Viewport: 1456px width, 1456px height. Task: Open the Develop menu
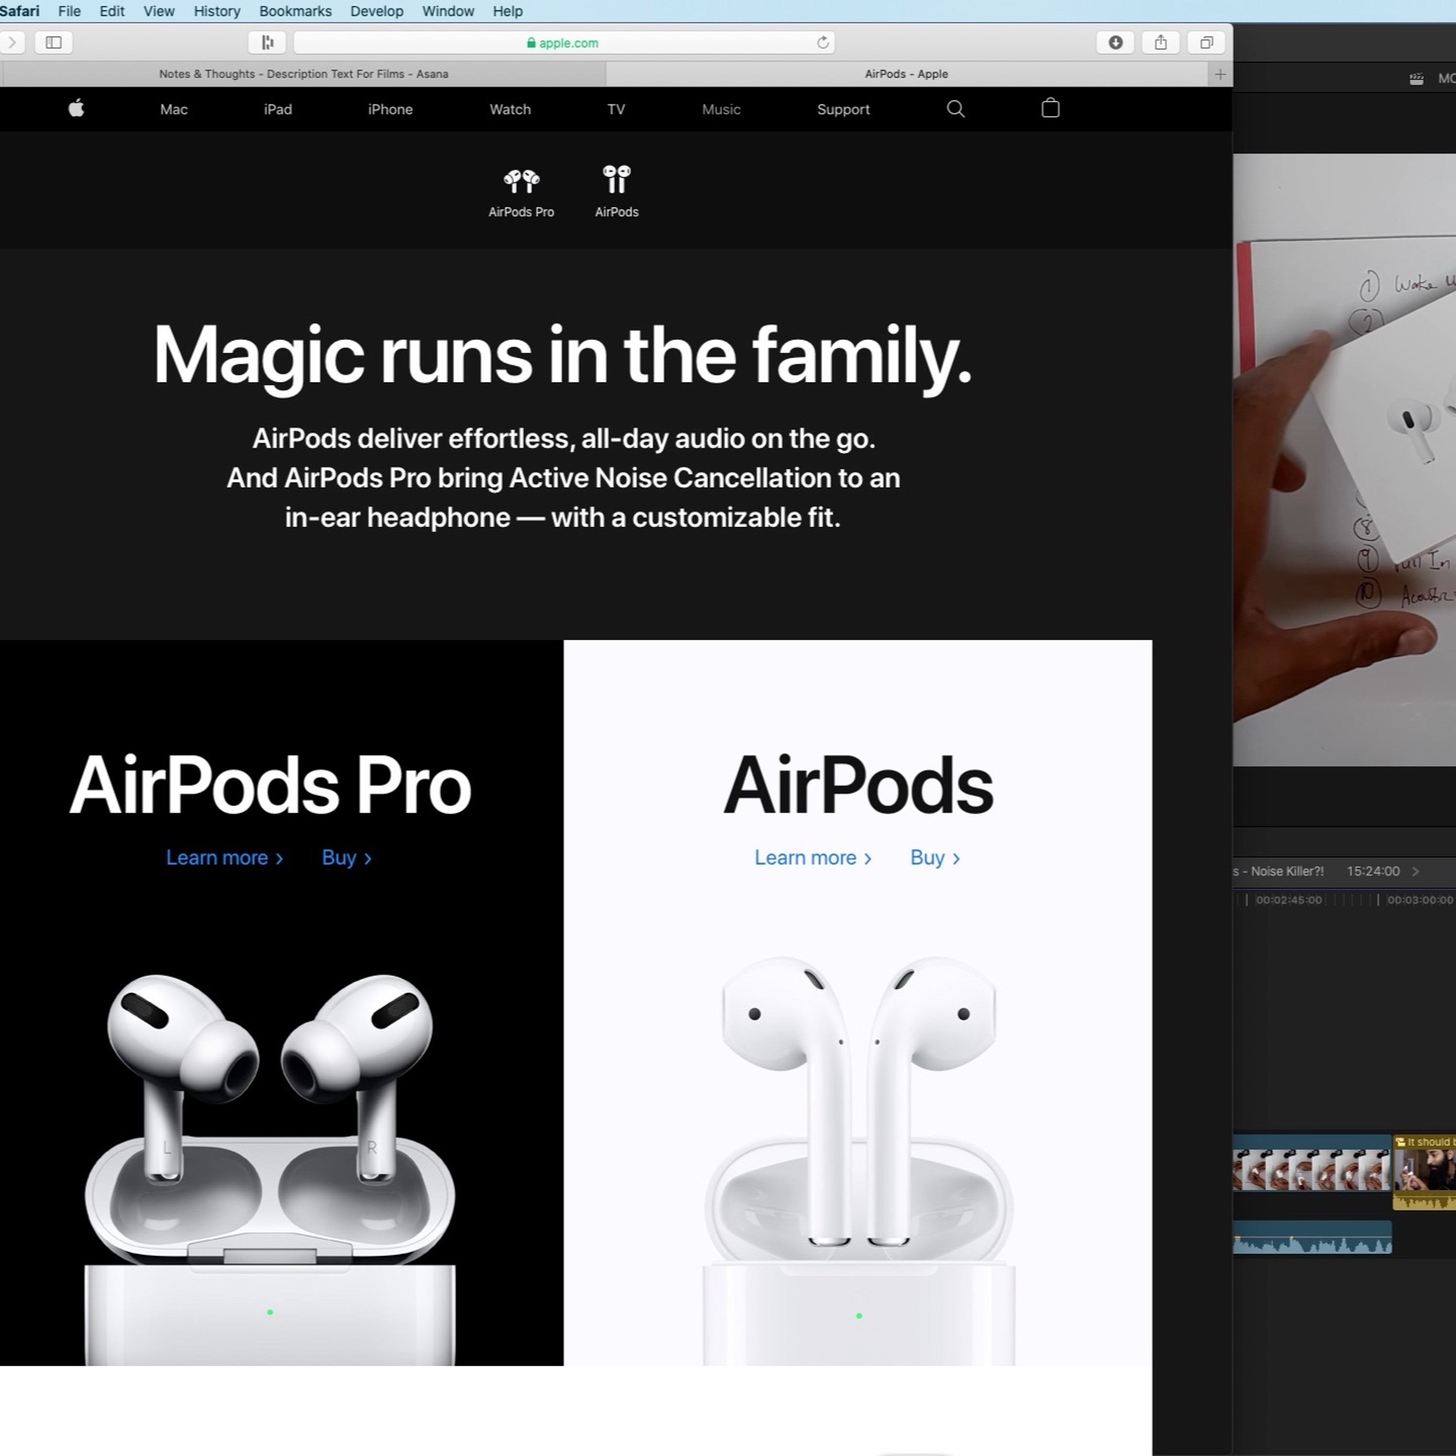pyautogui.click(x=377, y=11)
